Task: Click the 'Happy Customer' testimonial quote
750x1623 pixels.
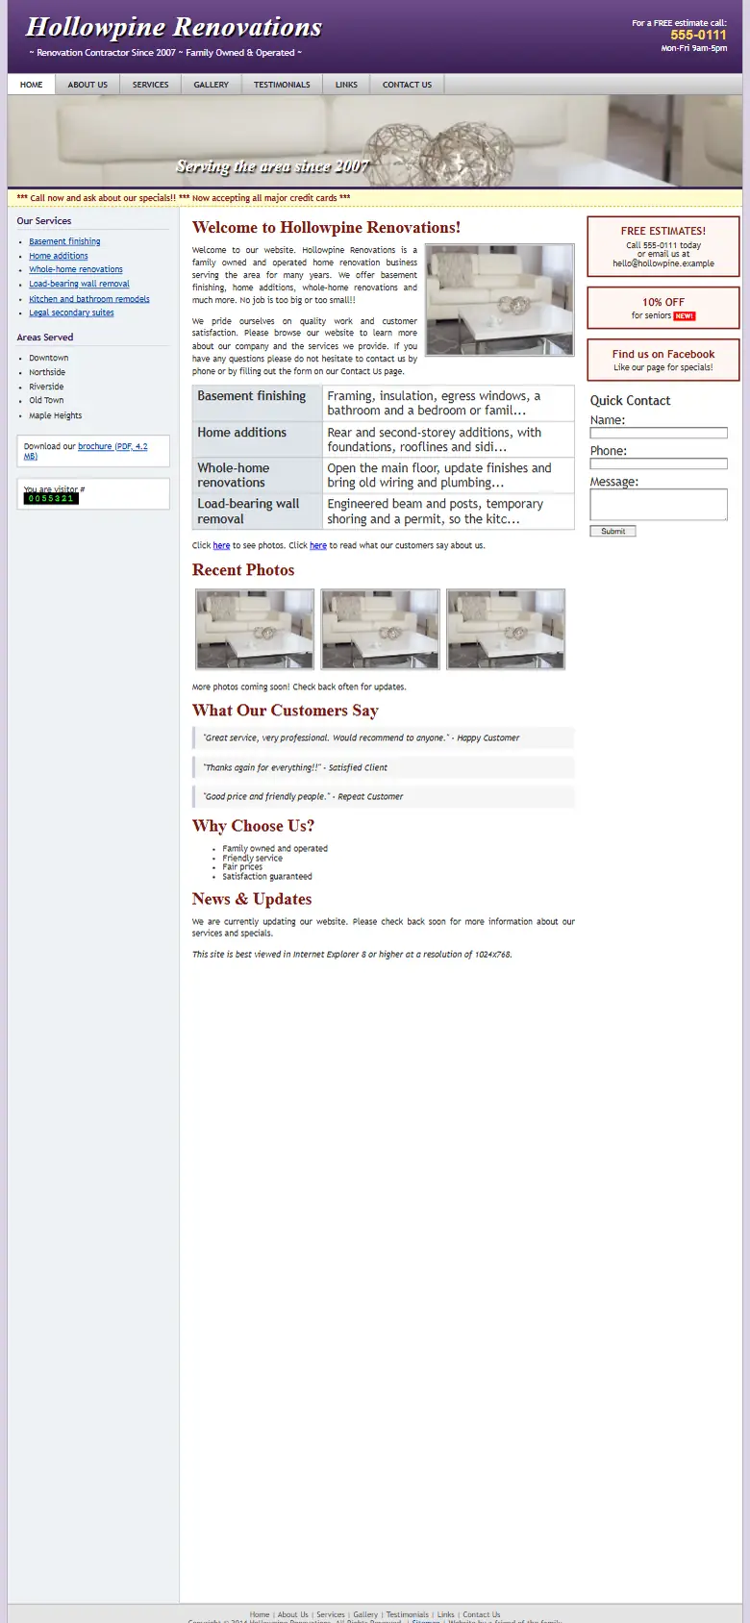Action: tap(384, 737)
